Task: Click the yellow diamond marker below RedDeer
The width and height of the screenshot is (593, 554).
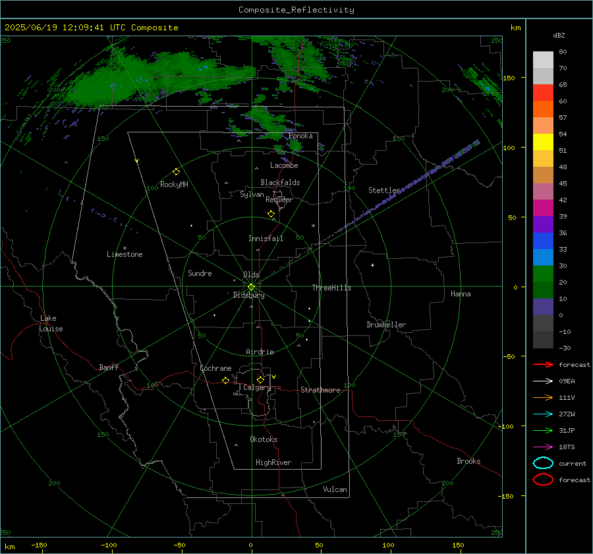Action: (x=271, y=214)
